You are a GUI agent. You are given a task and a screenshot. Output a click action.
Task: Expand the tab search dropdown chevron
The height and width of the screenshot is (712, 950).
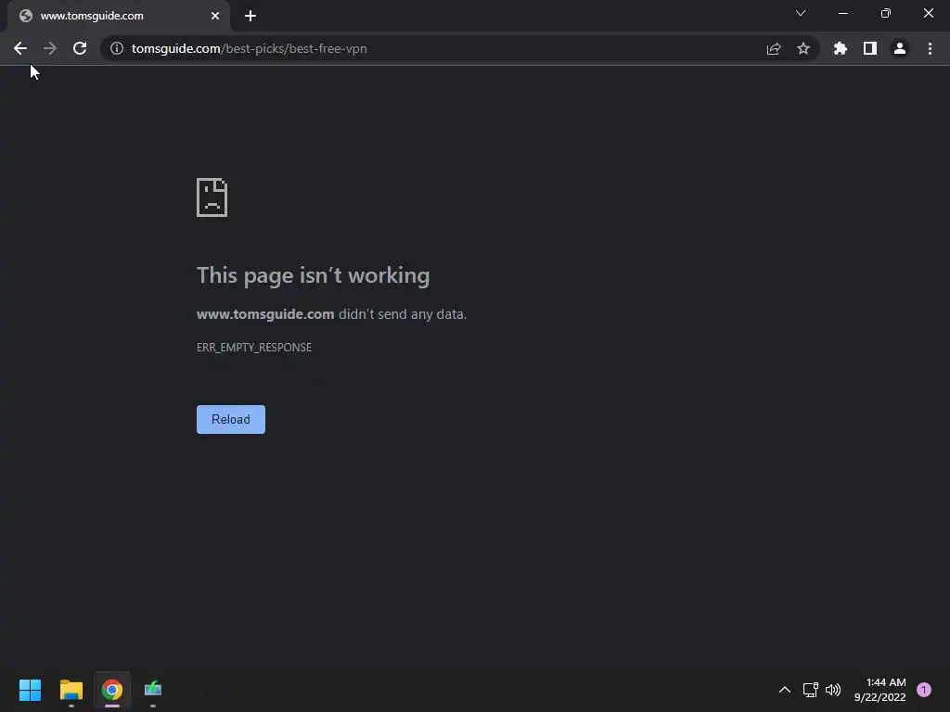point(801,13)
